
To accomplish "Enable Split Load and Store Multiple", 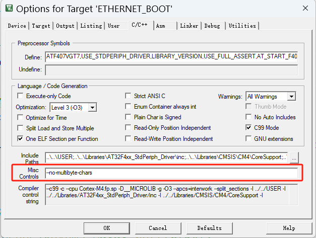I will tap(20, 128).
